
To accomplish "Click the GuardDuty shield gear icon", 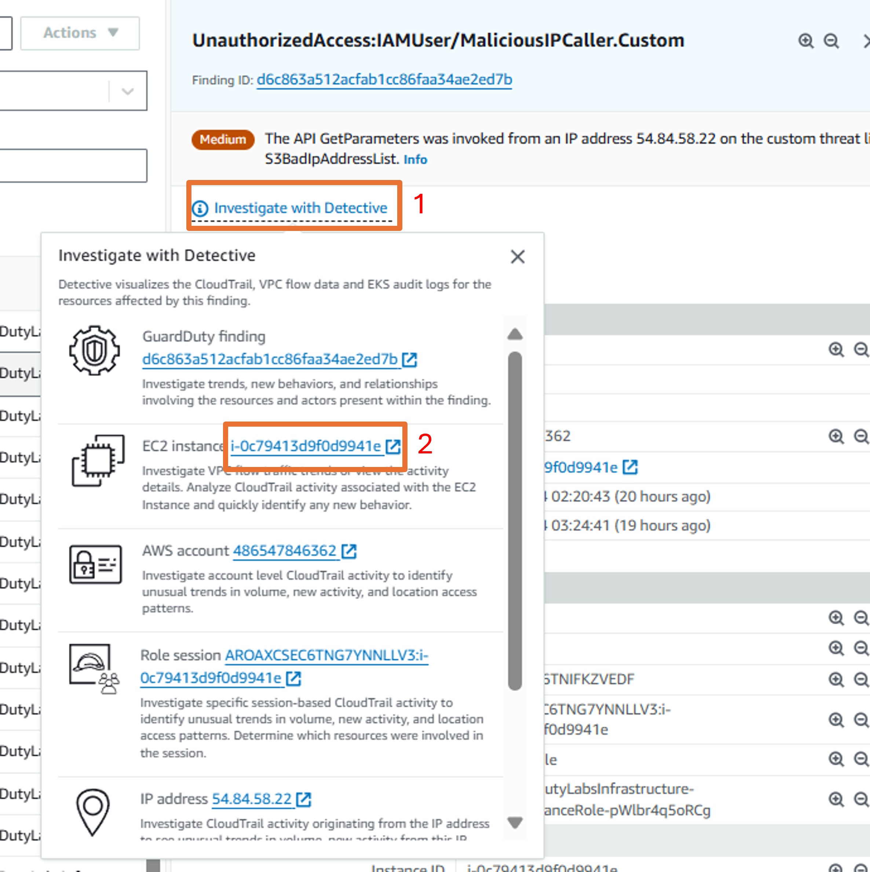I will click(x=94, y=350).
